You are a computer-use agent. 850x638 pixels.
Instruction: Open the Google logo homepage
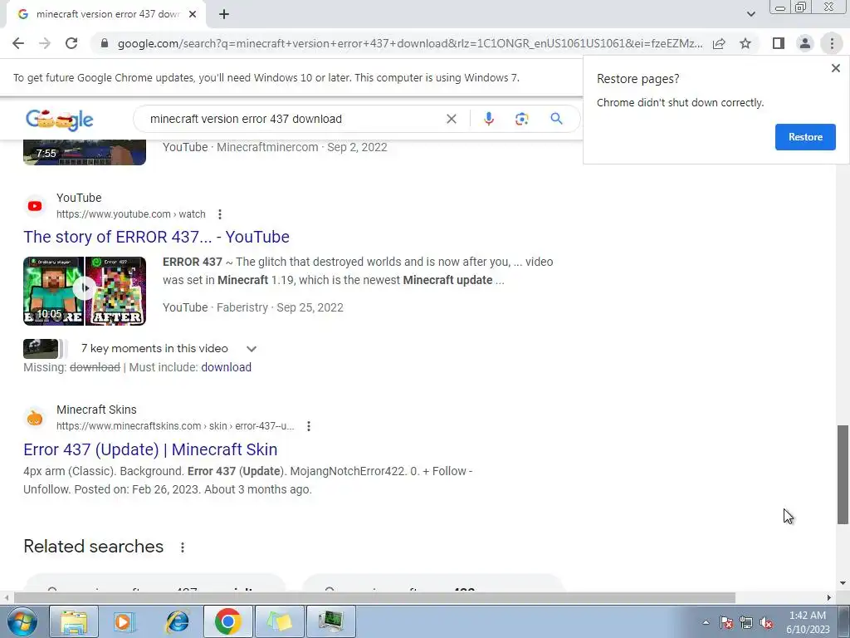coord(60,120)
